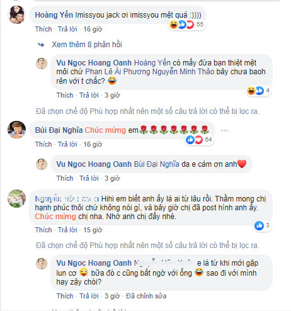This screenshot has width=291, height=311.
Task: Click the reply arrow icon beside 'Xem thêm 8 phản hồi'
Action: point(41,45)
